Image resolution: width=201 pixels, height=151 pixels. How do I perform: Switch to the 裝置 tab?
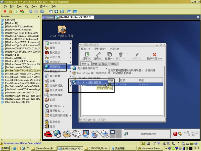click(86, 64)
